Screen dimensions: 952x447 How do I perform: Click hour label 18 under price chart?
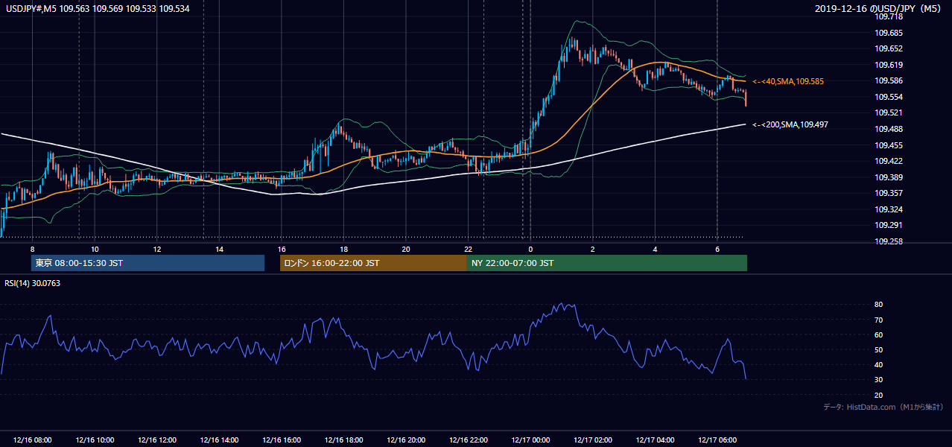[343, 249]
